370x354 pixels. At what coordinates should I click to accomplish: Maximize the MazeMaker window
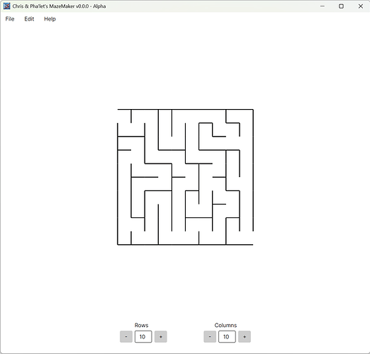[341, 6]
